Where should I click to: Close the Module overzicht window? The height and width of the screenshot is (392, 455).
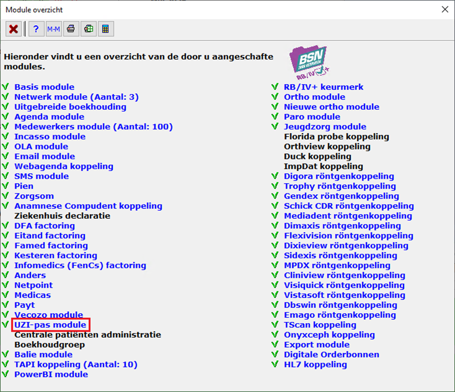tap(445, 10)
